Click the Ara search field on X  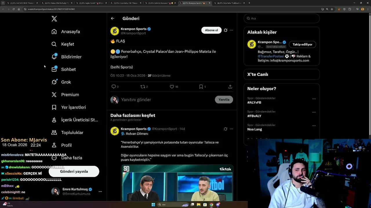coord(282,18)
